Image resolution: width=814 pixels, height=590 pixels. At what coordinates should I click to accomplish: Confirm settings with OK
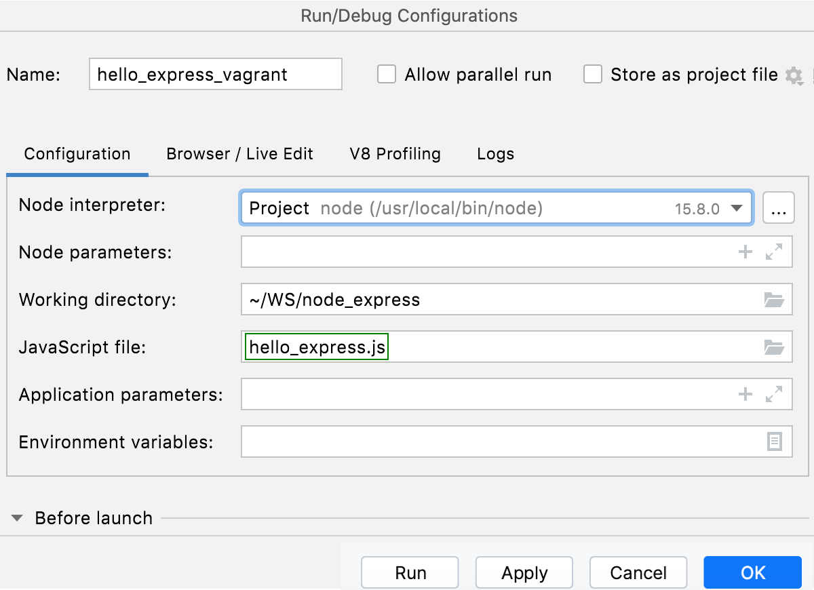click(x=752, y=572)
